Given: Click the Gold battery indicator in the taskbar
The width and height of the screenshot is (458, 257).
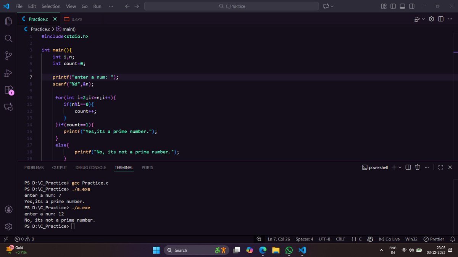Looking at the screenshot, I should [16, 250].
